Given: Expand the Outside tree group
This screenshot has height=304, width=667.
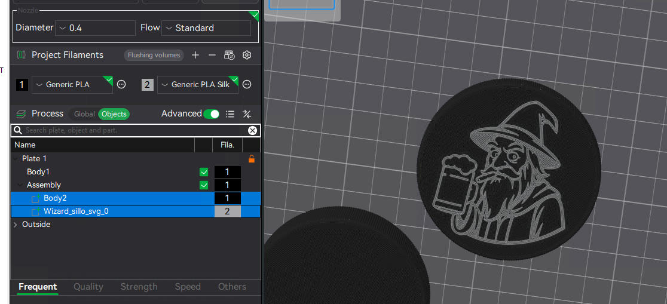Looking at the screenshot, I should pyautogui.click(x=16, y=225).
